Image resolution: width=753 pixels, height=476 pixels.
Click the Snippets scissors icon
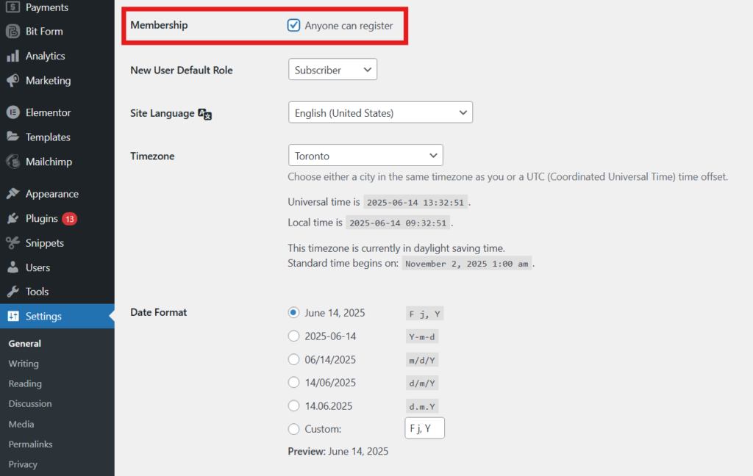tap(13, 243)
